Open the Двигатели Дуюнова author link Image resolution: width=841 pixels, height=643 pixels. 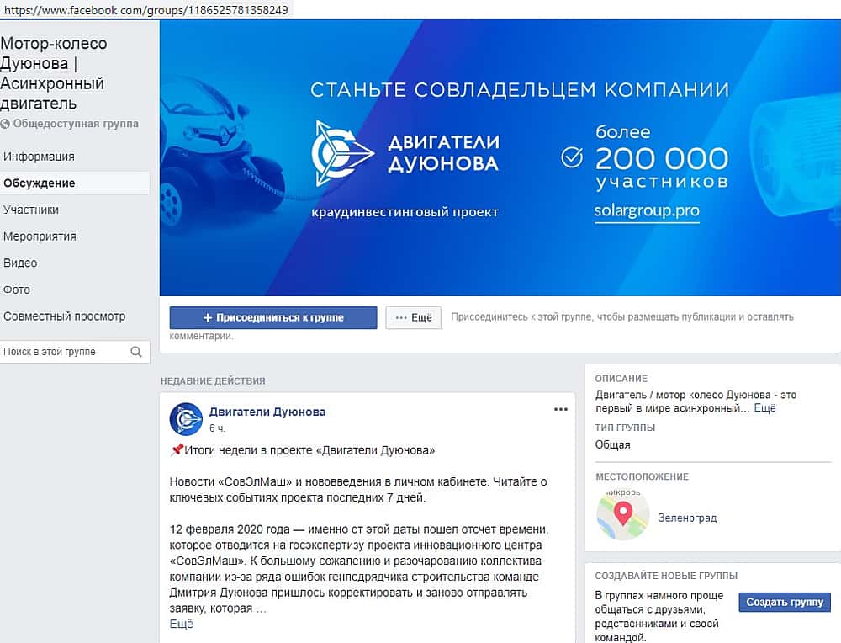click(267, 412)
